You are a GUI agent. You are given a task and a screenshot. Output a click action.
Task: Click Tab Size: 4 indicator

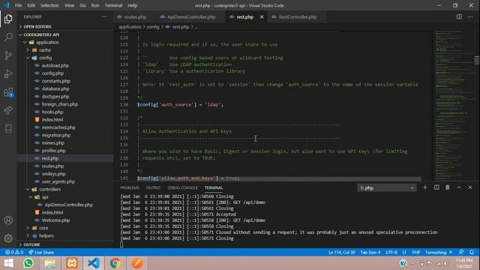[370, 252]
